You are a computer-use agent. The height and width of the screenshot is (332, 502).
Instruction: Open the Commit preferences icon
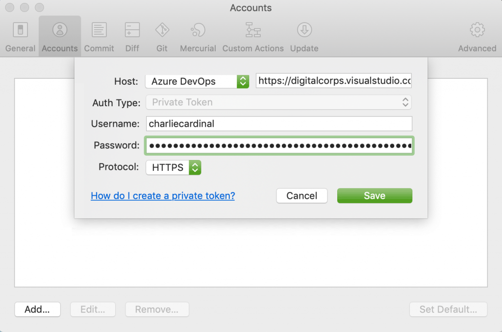click(99, 36)
